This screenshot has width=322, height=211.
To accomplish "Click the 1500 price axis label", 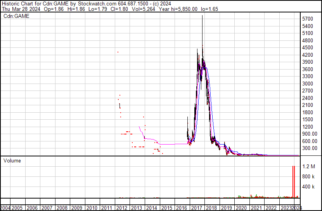I will click(x=308, y=119).
